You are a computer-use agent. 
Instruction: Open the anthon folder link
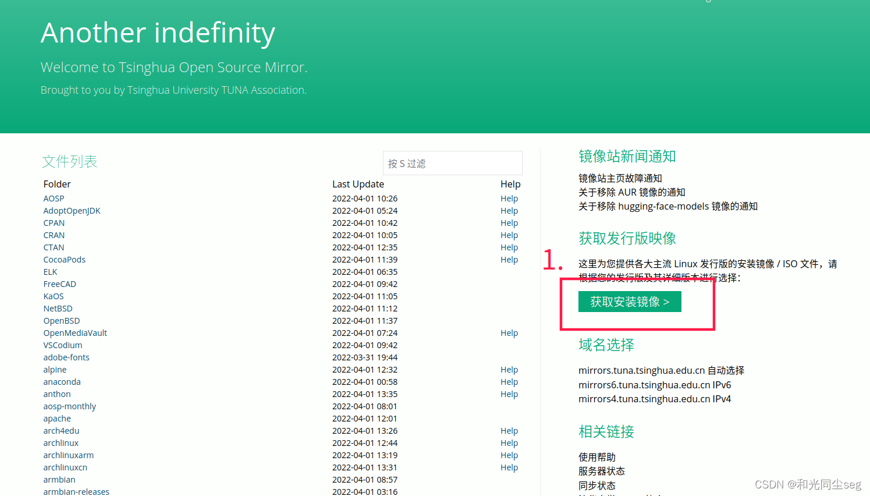pyautogui.click(x=56, y=394)
